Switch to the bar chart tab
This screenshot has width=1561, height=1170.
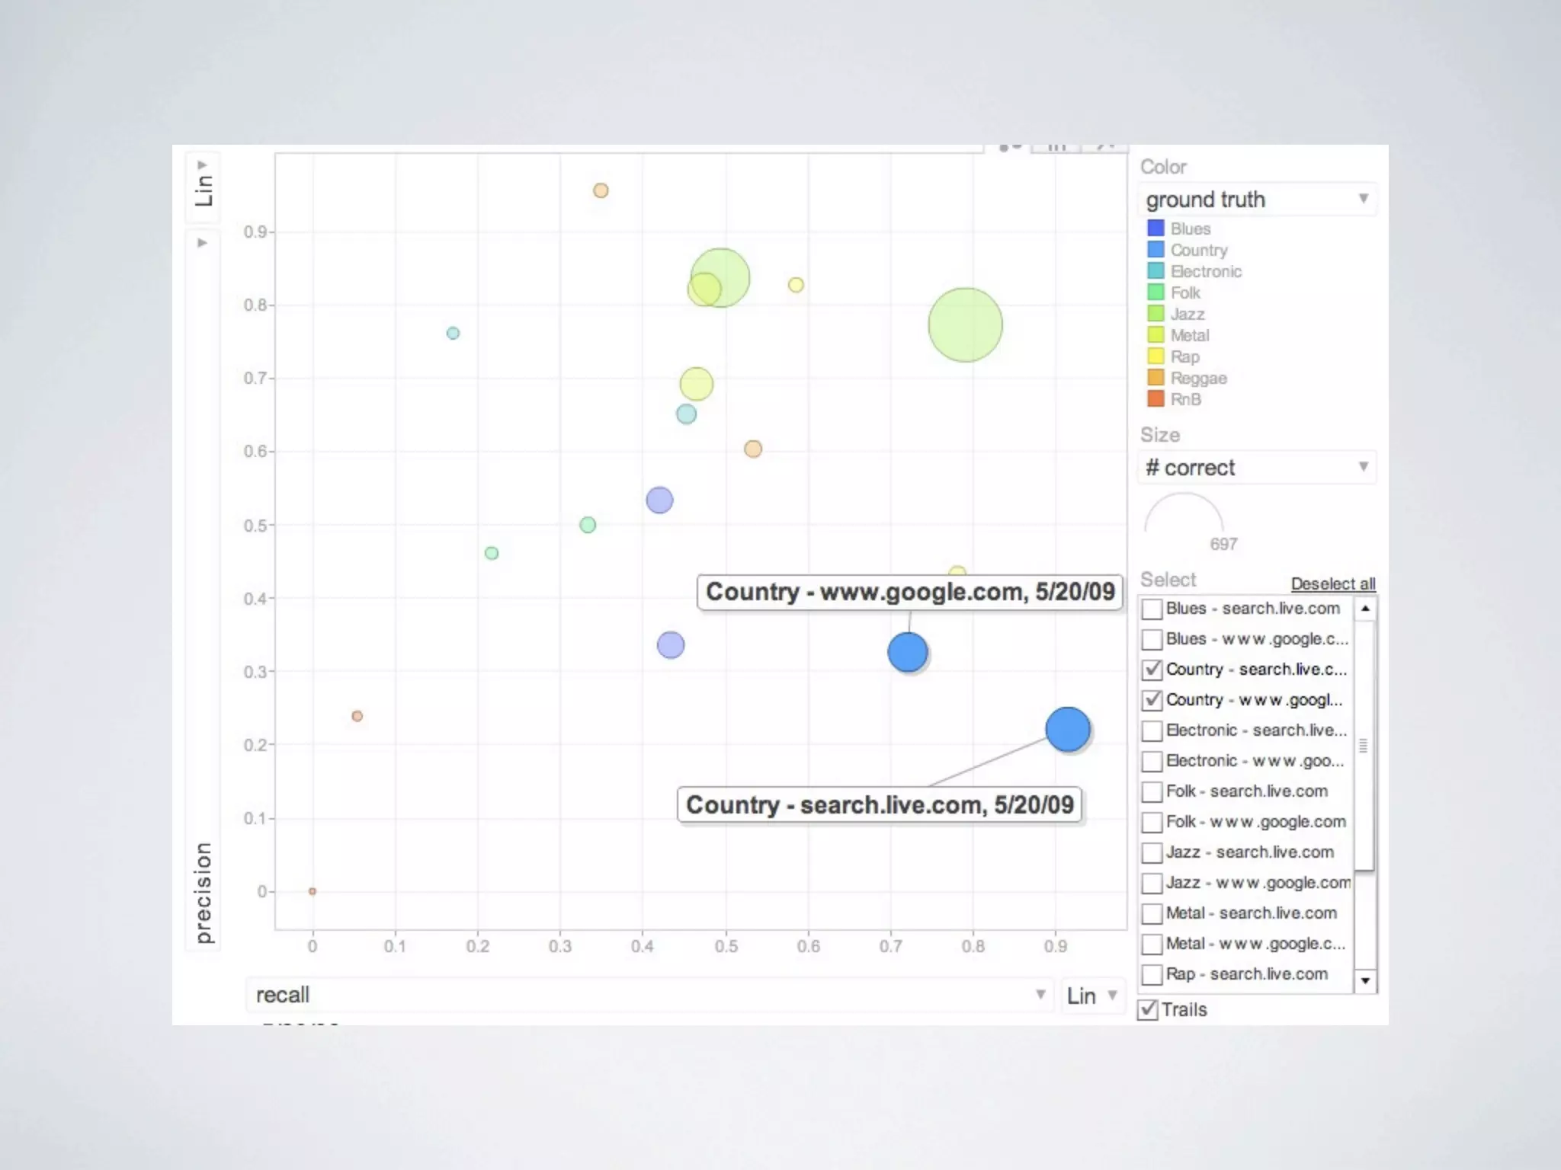1056,148
